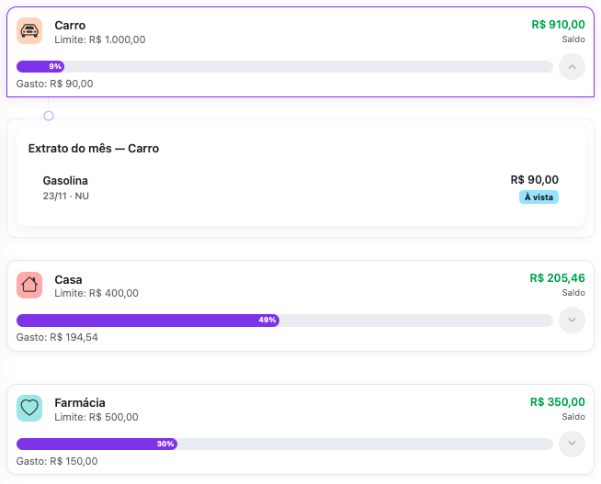Click the heart icon for Farmácia
The height and width of the screenshot is (484, 601).
tap(29, 408)
